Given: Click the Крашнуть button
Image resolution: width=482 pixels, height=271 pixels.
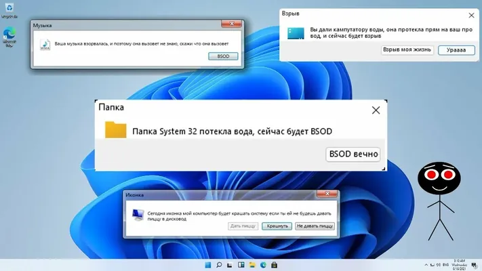Looking at the screenshot, I should (x=277, y=226).
